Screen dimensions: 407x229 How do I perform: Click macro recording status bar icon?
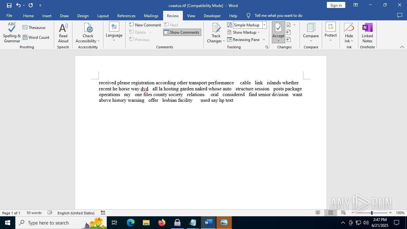(x=103, y=213)
